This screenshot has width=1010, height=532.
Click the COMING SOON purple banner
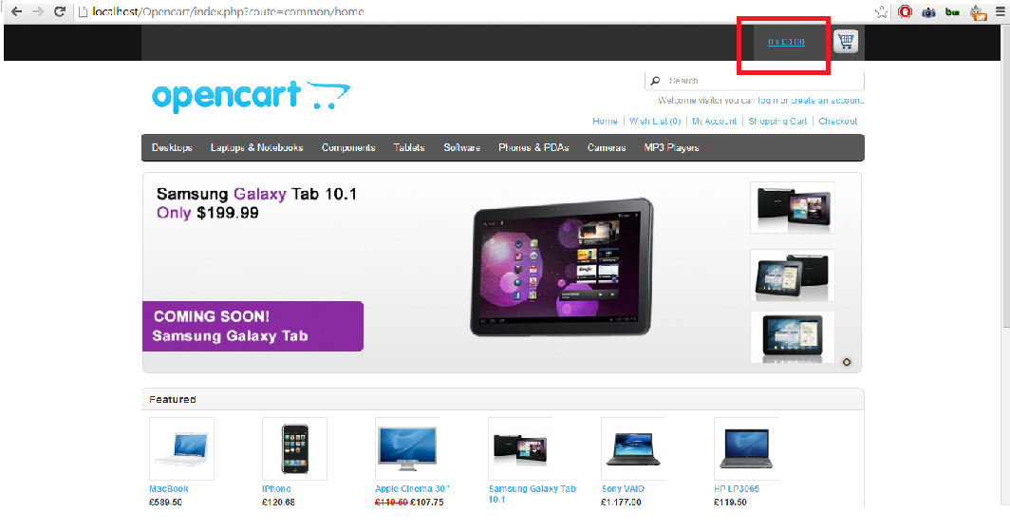(252, 326)
